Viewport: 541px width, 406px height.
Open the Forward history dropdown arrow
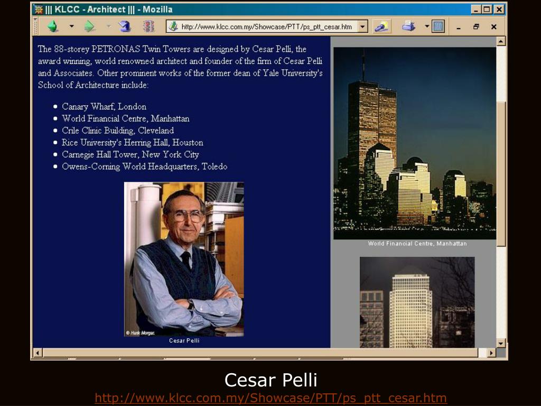point(109,26)
